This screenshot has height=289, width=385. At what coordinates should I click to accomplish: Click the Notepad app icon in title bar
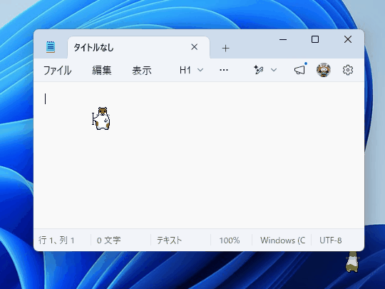(x=51, y=47)
